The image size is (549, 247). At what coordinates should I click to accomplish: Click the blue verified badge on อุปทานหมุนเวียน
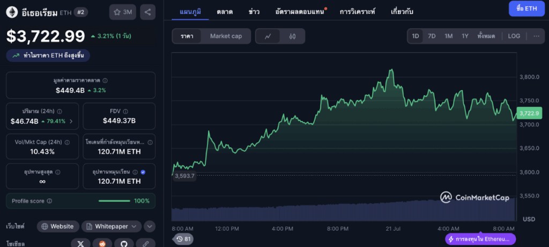143,172
